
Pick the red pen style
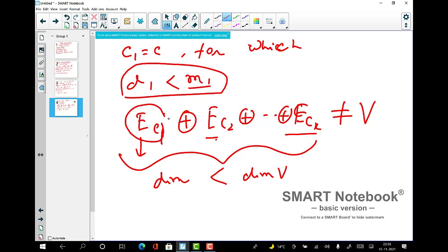pyautogui.click(x=227, y=17)
